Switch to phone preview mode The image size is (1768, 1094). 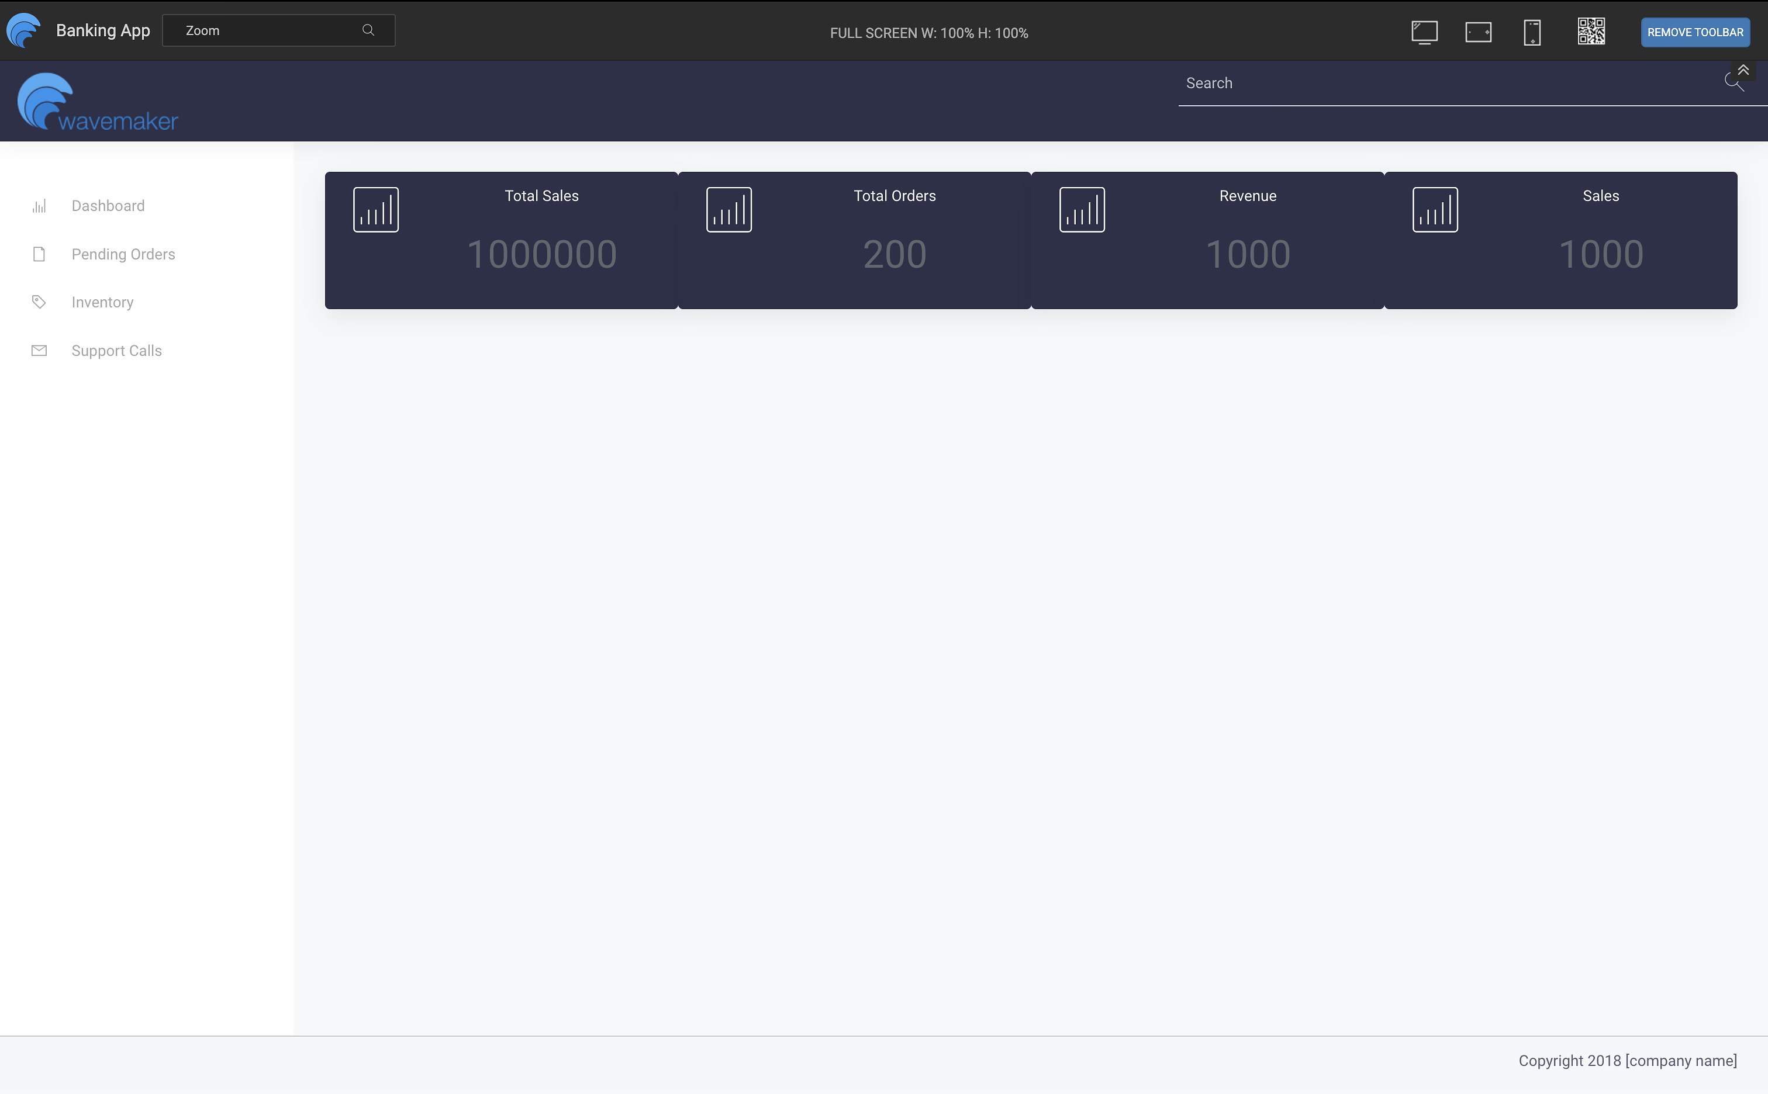(x=1532, y=32)
